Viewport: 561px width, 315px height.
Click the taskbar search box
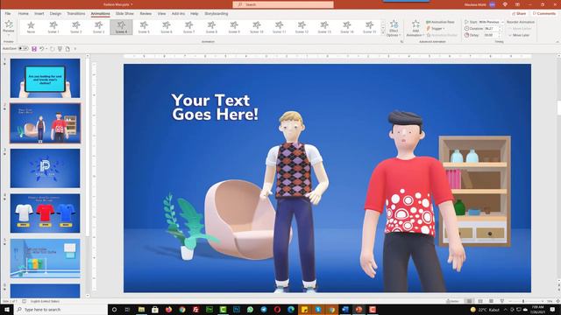click(61, 310)
